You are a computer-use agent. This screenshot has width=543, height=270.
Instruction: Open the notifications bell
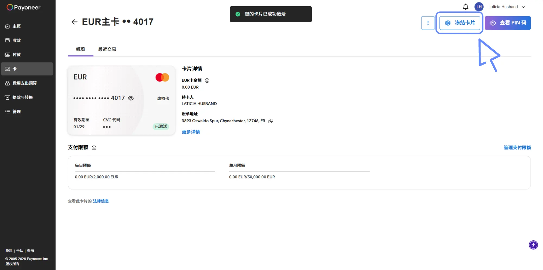coord(466,7)
